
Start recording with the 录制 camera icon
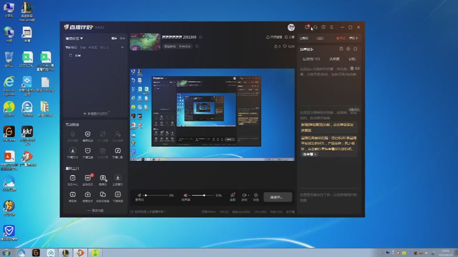pos(244,196)
